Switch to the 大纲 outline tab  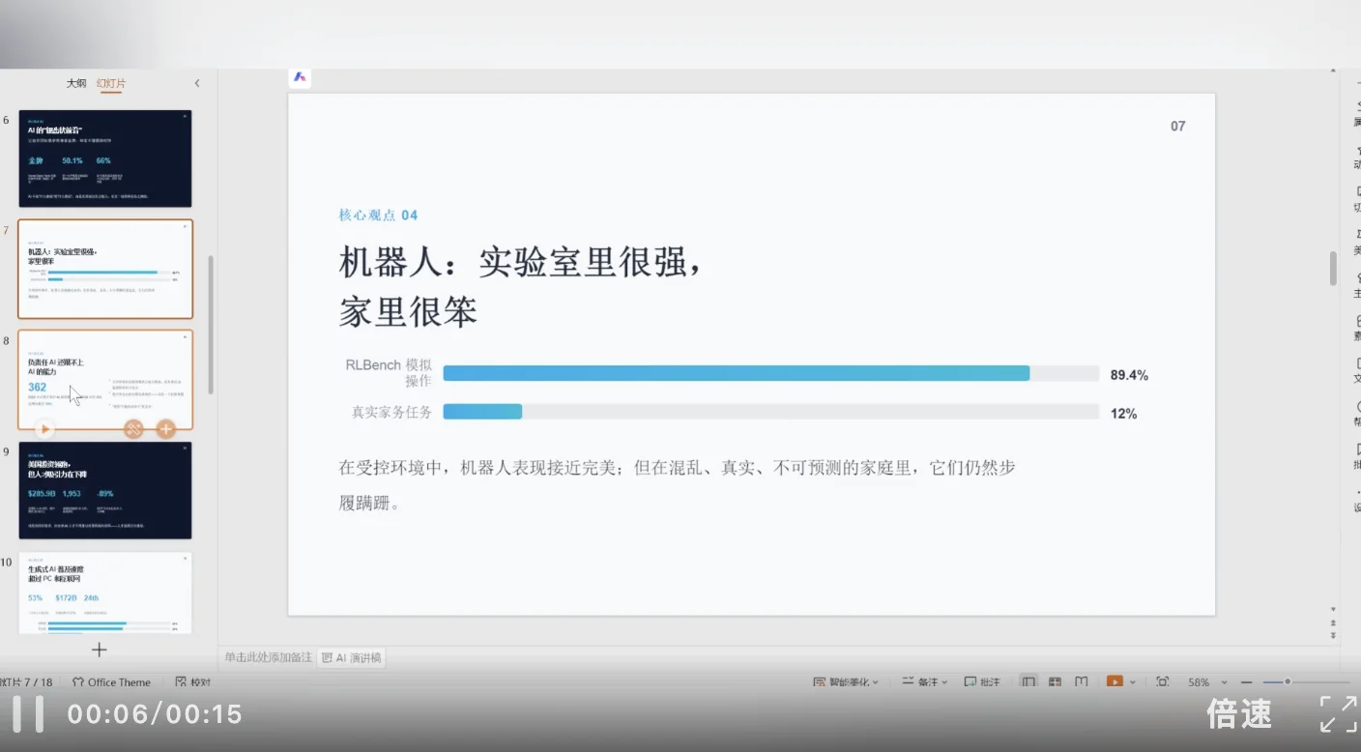(x=76, y=84)
